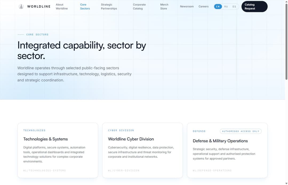Select EN language option
This screenshot has height=185, width=288.
point(218,7)
